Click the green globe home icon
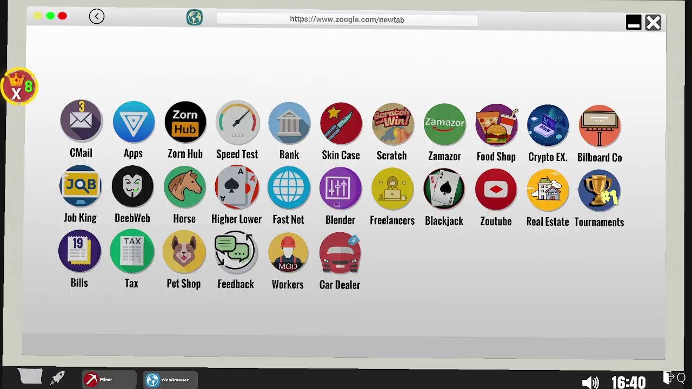The height and width of the screenshot is (389, 692). click(195, 18)
